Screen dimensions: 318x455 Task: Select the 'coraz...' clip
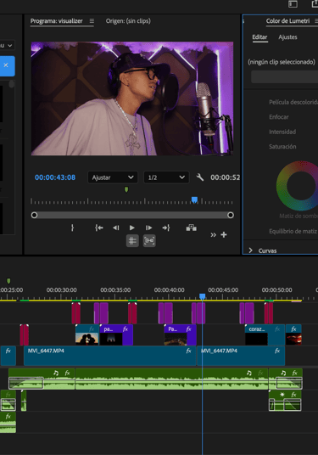[265, 334]
